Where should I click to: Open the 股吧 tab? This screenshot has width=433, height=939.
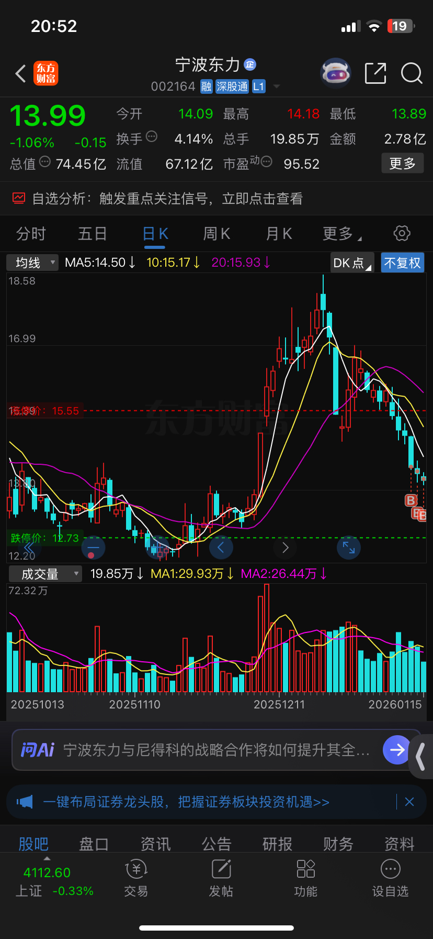click(x=33, y=844)
